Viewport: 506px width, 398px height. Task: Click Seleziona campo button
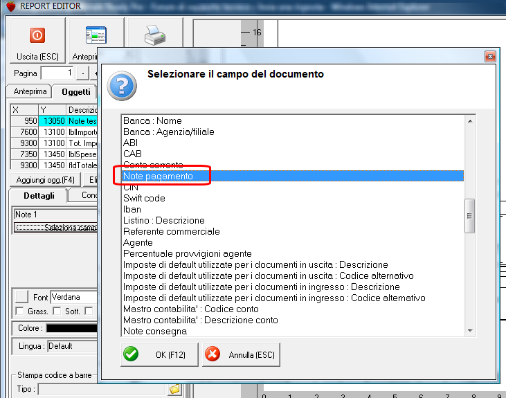pos(55,228)
